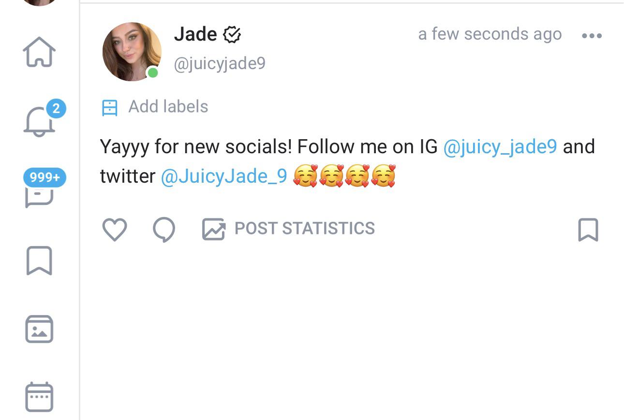624x420 pixels.
Task: Open the Home feed icon
Action: click(39, 52)
